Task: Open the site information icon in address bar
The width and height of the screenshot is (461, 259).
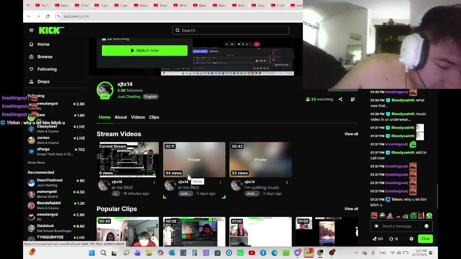Action: (59, 16)
